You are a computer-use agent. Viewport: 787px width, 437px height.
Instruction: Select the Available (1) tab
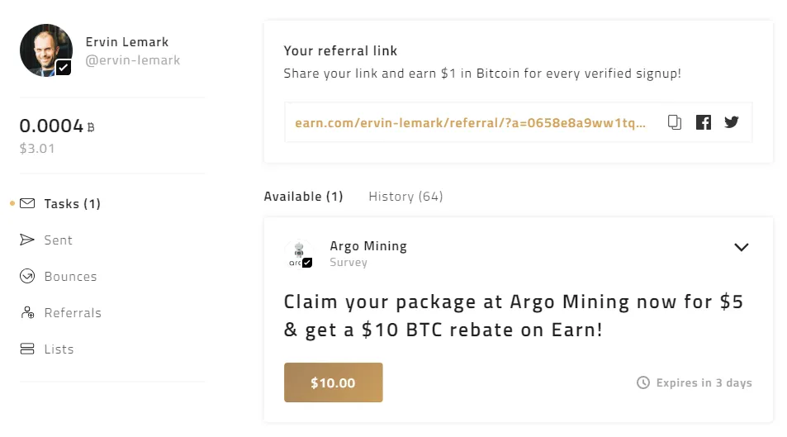303,197
